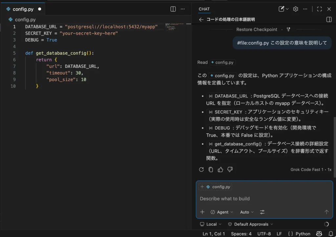Open the configure tools sliders icon
This screenshot has height=237, width=336.
[262, 212]
